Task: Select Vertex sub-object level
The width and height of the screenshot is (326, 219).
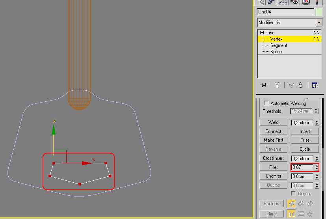Action: pyautogui.click(x=290, y=39)
